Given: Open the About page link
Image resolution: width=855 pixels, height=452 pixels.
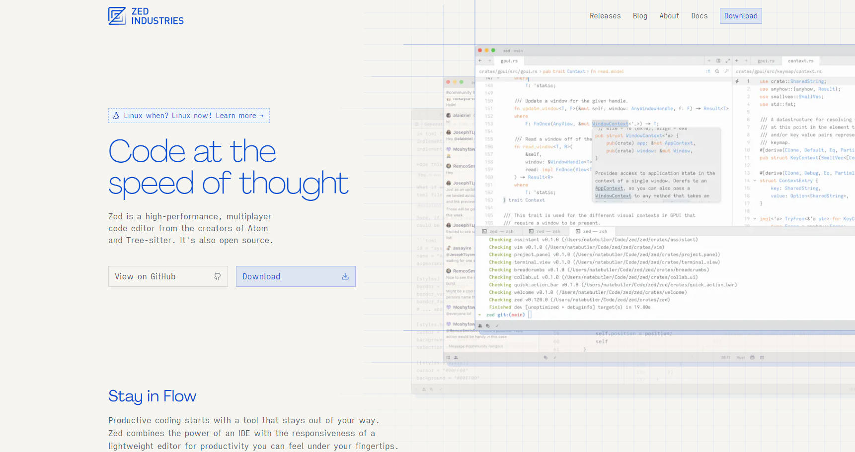Looking at the screenshot, I should pyautogui.click(x=669, y=16).
